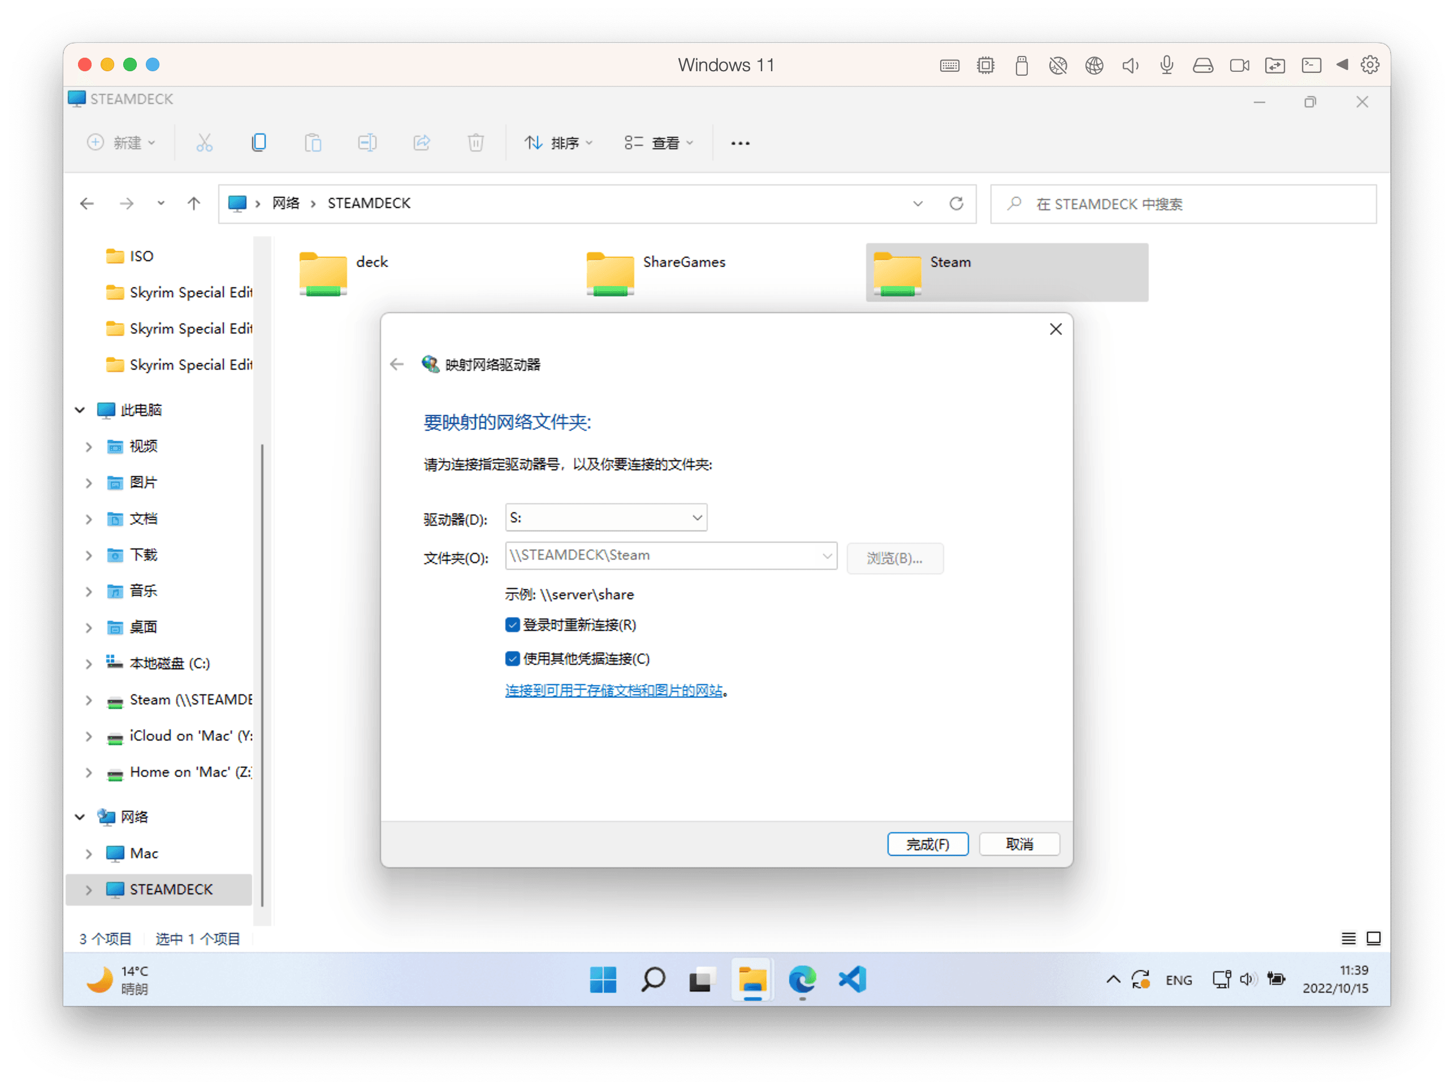
Task: Select the Steam shared folder
Action: pos(1006,273)
